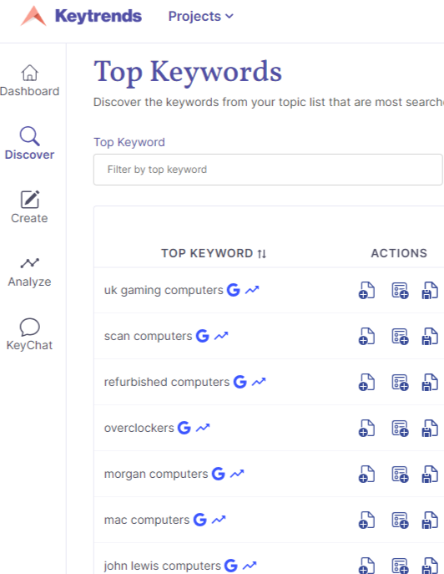The image size is (444, 574).
Task: Click the Keytrends logo
Action: pyautogui.click(x=81, y=16)
